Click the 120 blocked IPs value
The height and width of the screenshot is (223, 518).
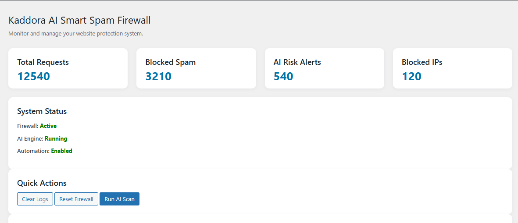tap(411, 76)
